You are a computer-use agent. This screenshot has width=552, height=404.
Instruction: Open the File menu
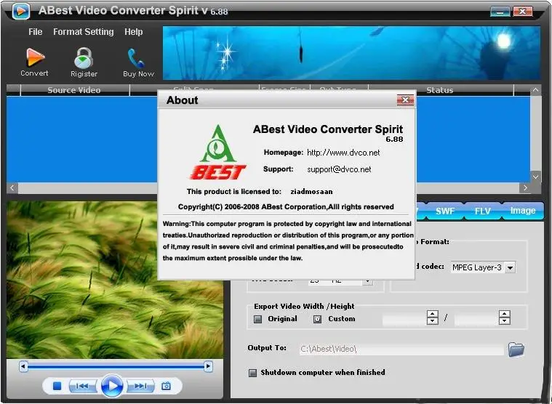click(35, 32)
